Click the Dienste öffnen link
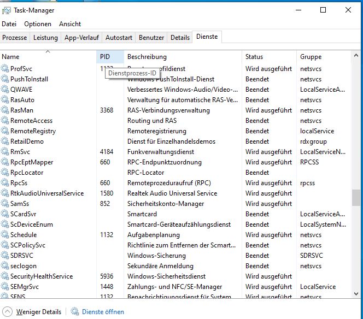Viewport: 363px width, 319px height. coord(103,311)
